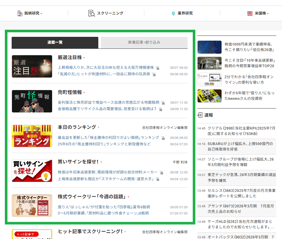Click the 速報 document list icon
This screenshot has width=282, height=239.
[x=200, y=115]
